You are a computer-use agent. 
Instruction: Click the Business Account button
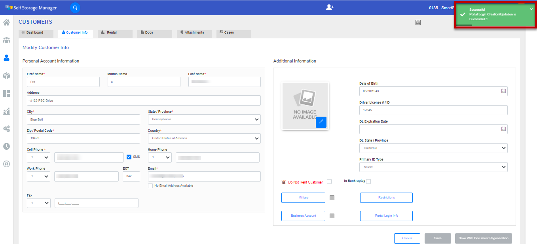click(x=303, y=216)
